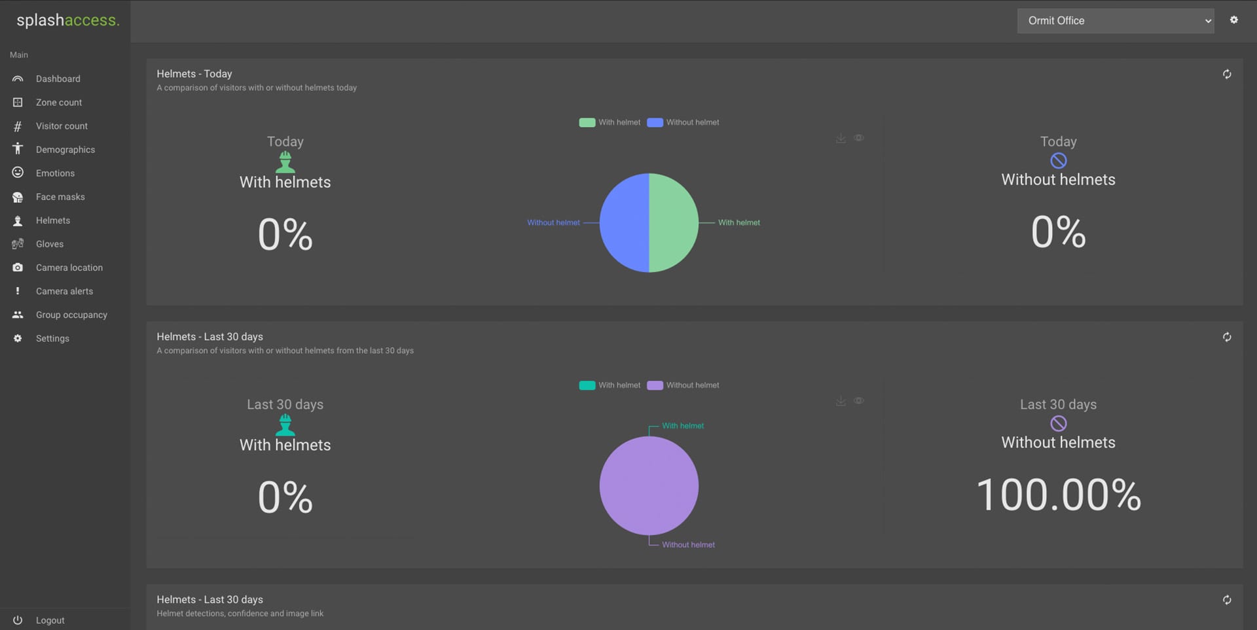Click the Demographics person icon
Screen dimensions: 1257x630
[18, 149]
